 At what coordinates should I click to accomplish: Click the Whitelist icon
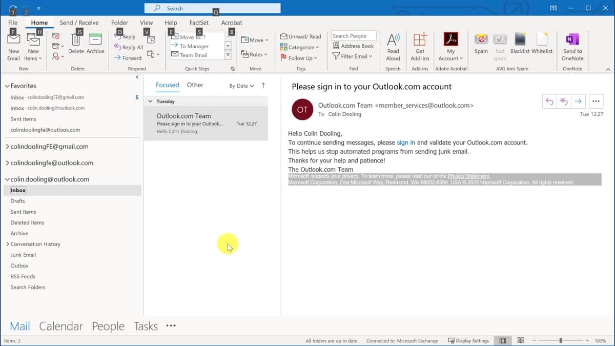click(x=542, y=40)
